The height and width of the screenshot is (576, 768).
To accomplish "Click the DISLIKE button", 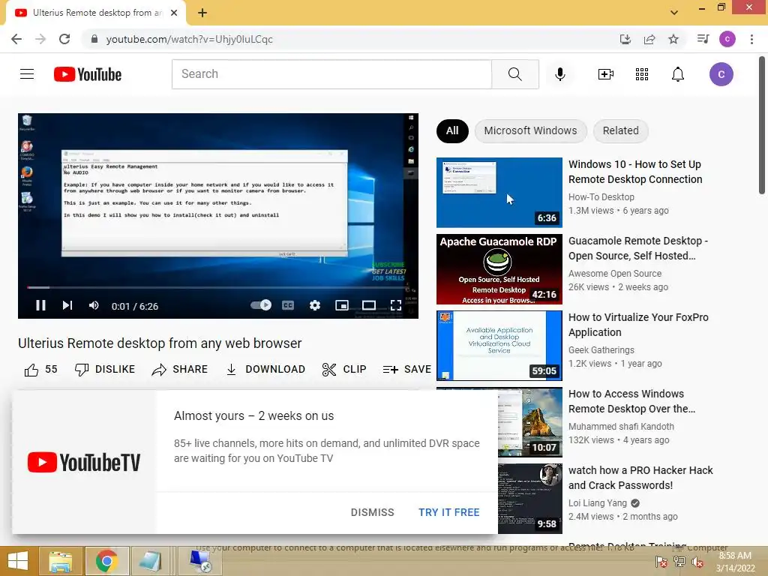I will tap(105, 369).
